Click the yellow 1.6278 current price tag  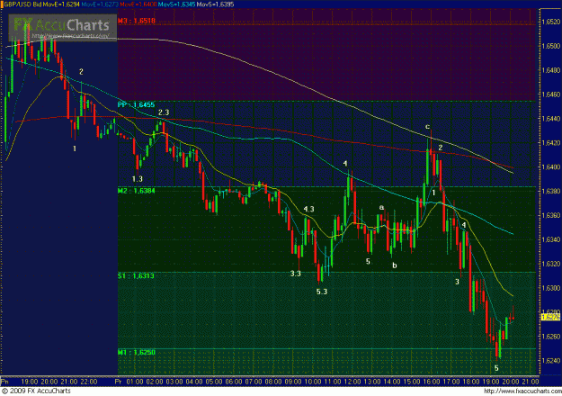click(x=550, y=318)
